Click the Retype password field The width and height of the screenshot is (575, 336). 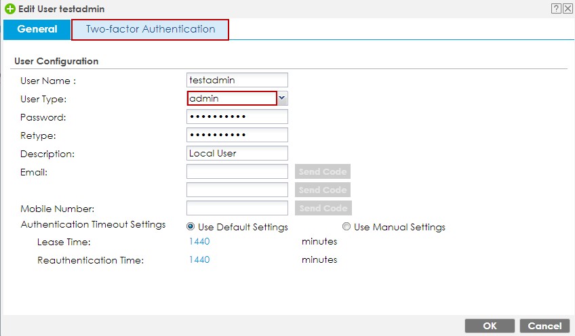(x=237, y=135)
